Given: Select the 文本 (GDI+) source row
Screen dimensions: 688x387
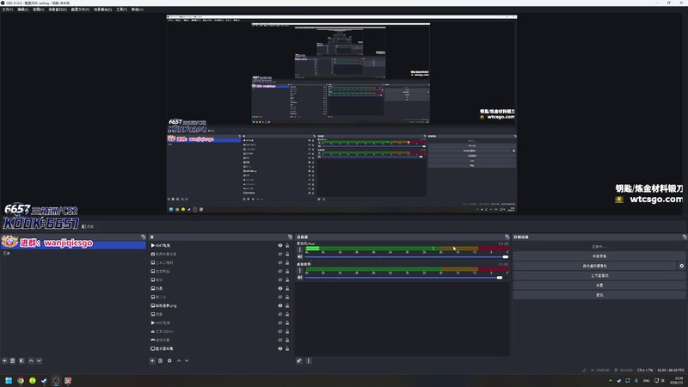Looking at the screenshot, I should [x=219, y=332].
